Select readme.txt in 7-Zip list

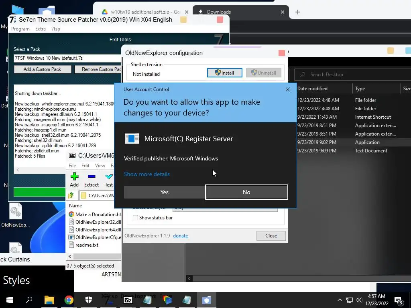pos(83,245)
